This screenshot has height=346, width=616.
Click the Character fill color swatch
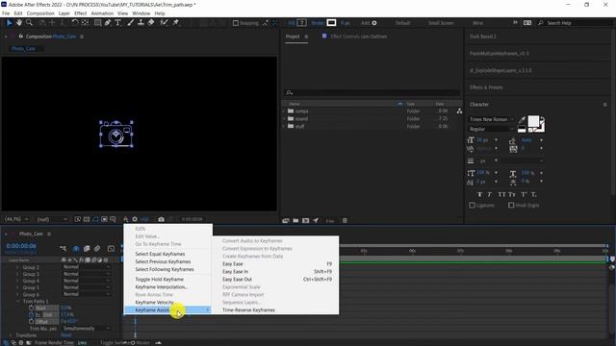click(x=533, y=121)
